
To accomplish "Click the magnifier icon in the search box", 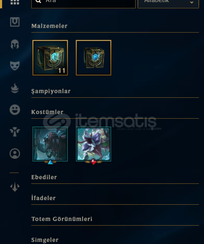I will click(x=38, y=1).
